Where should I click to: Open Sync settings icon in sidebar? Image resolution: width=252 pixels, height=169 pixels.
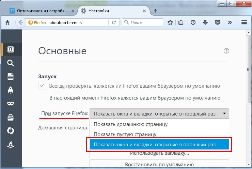(x=11, y=131)
